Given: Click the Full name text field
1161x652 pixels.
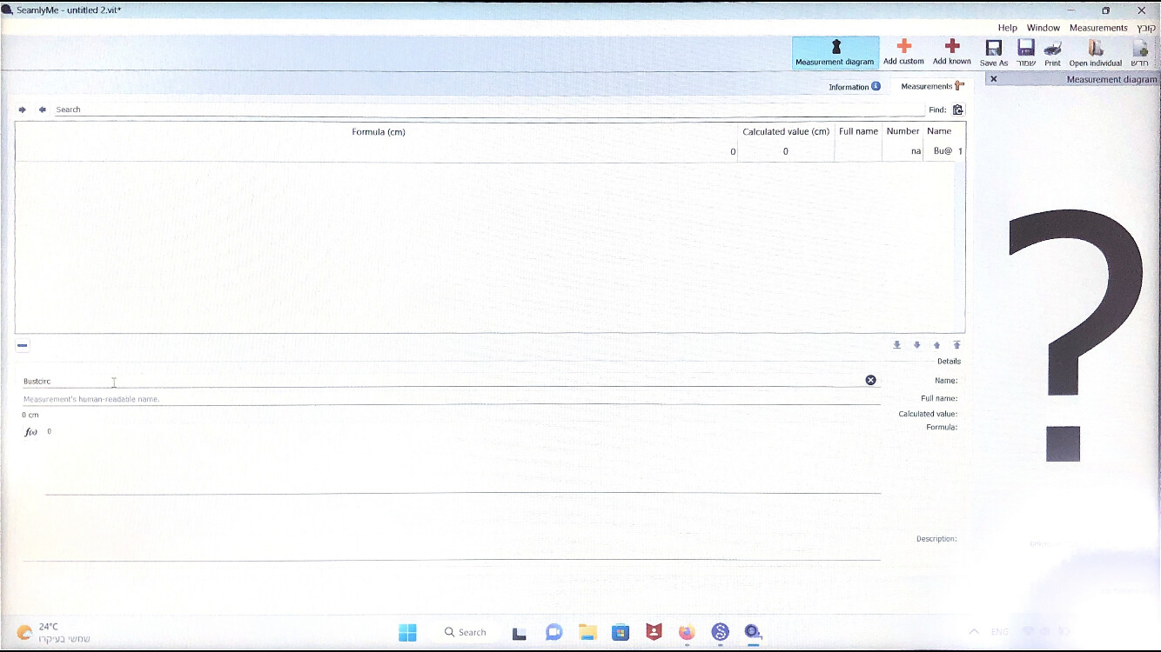Looking at the screenshot, I should coord(451,399).
